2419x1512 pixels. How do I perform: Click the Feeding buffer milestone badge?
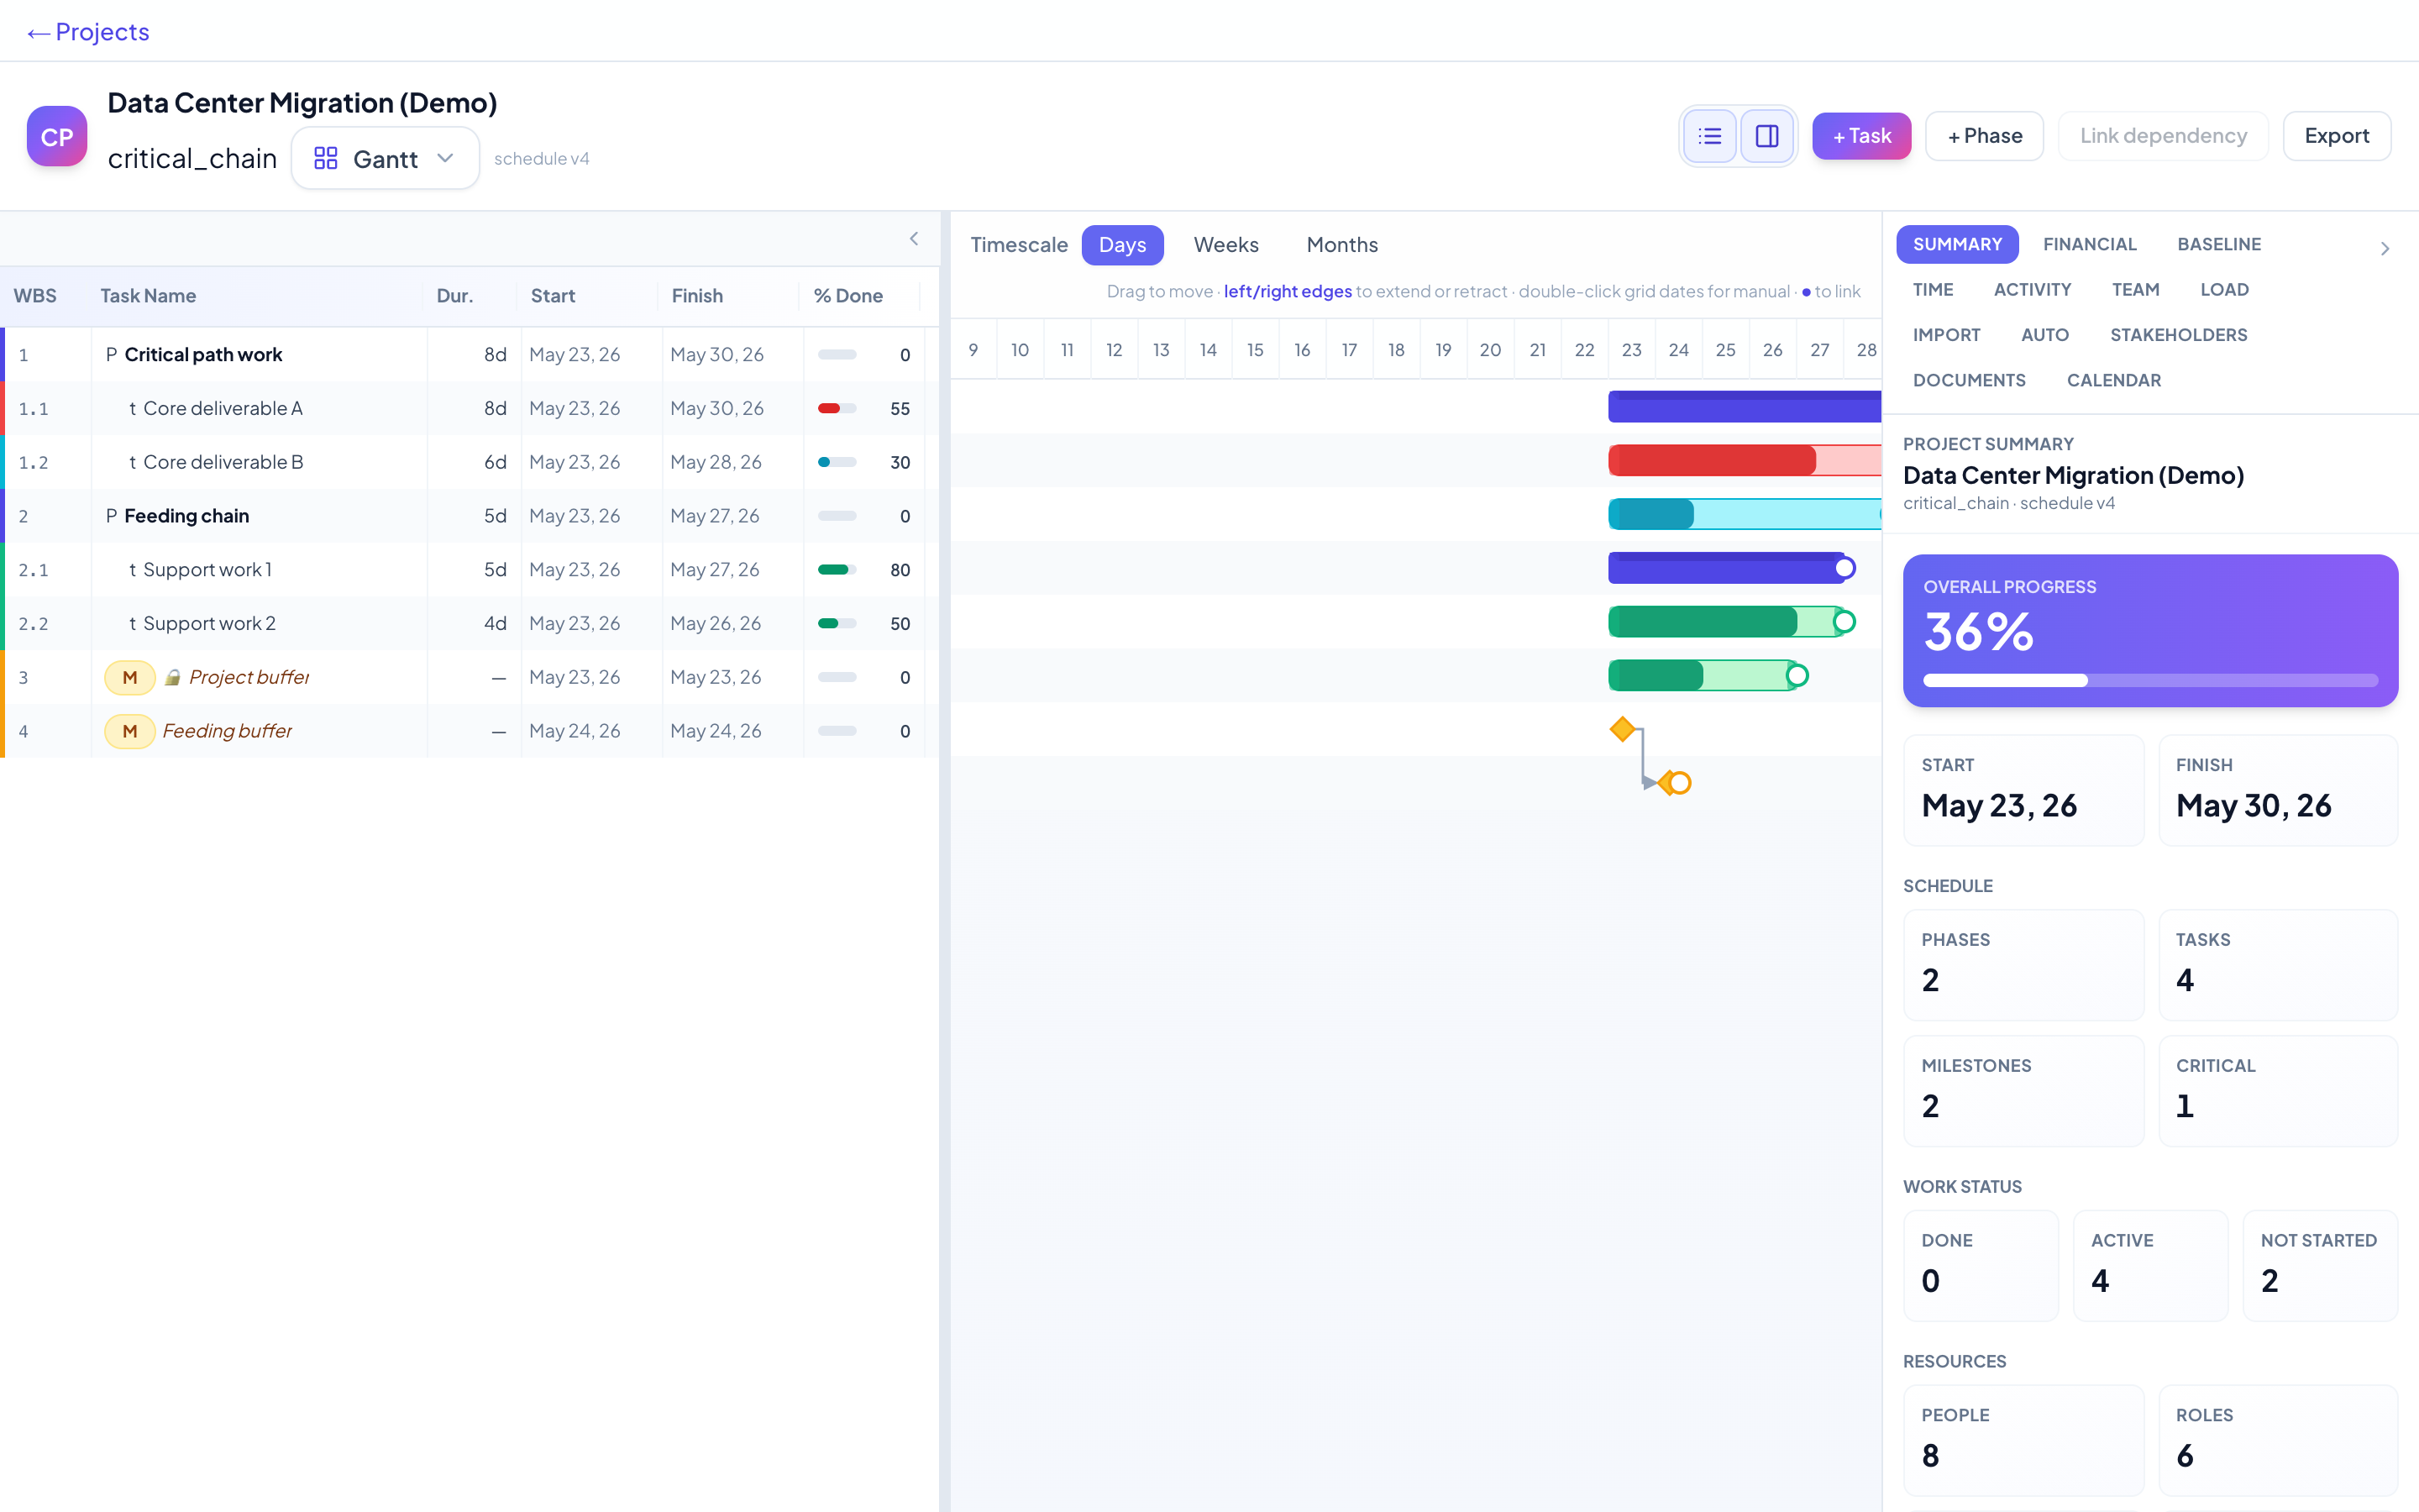tap(130, 732)
